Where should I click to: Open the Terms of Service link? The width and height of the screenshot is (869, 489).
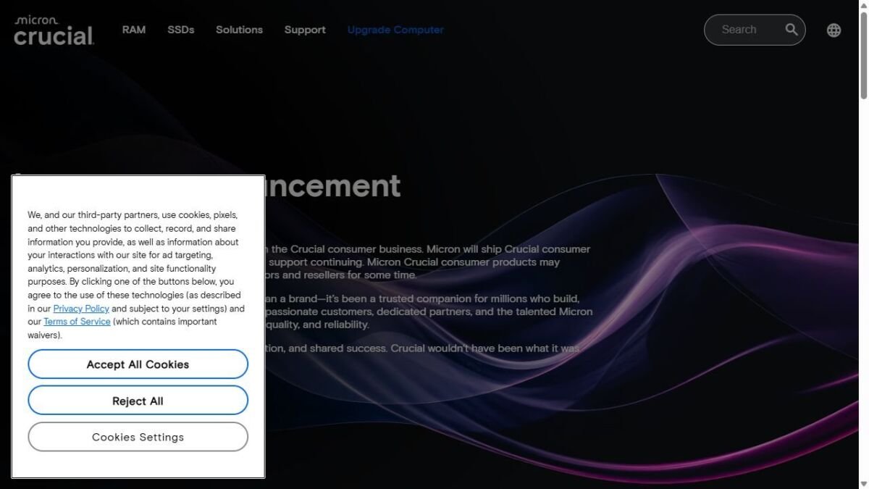[x=77, y=322]
